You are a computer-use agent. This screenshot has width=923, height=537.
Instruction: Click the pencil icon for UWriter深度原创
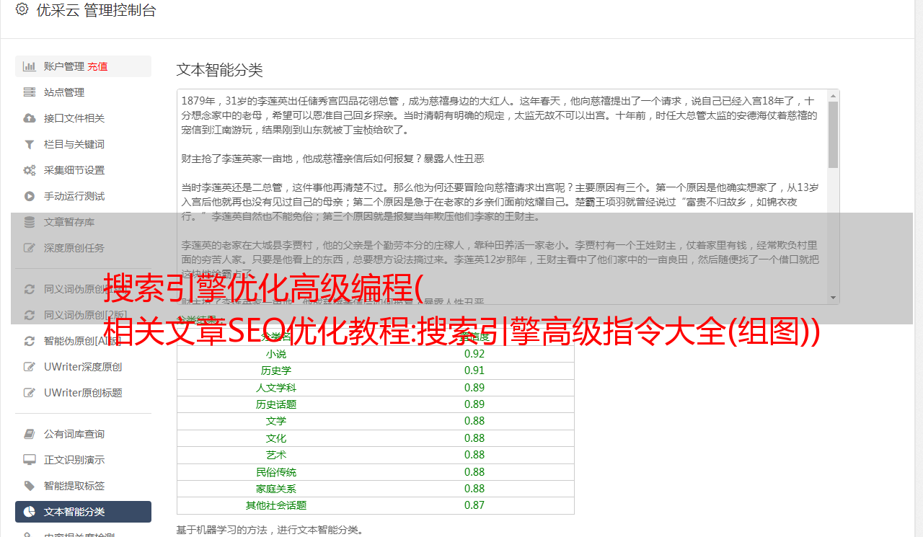(x=30, y=367)
